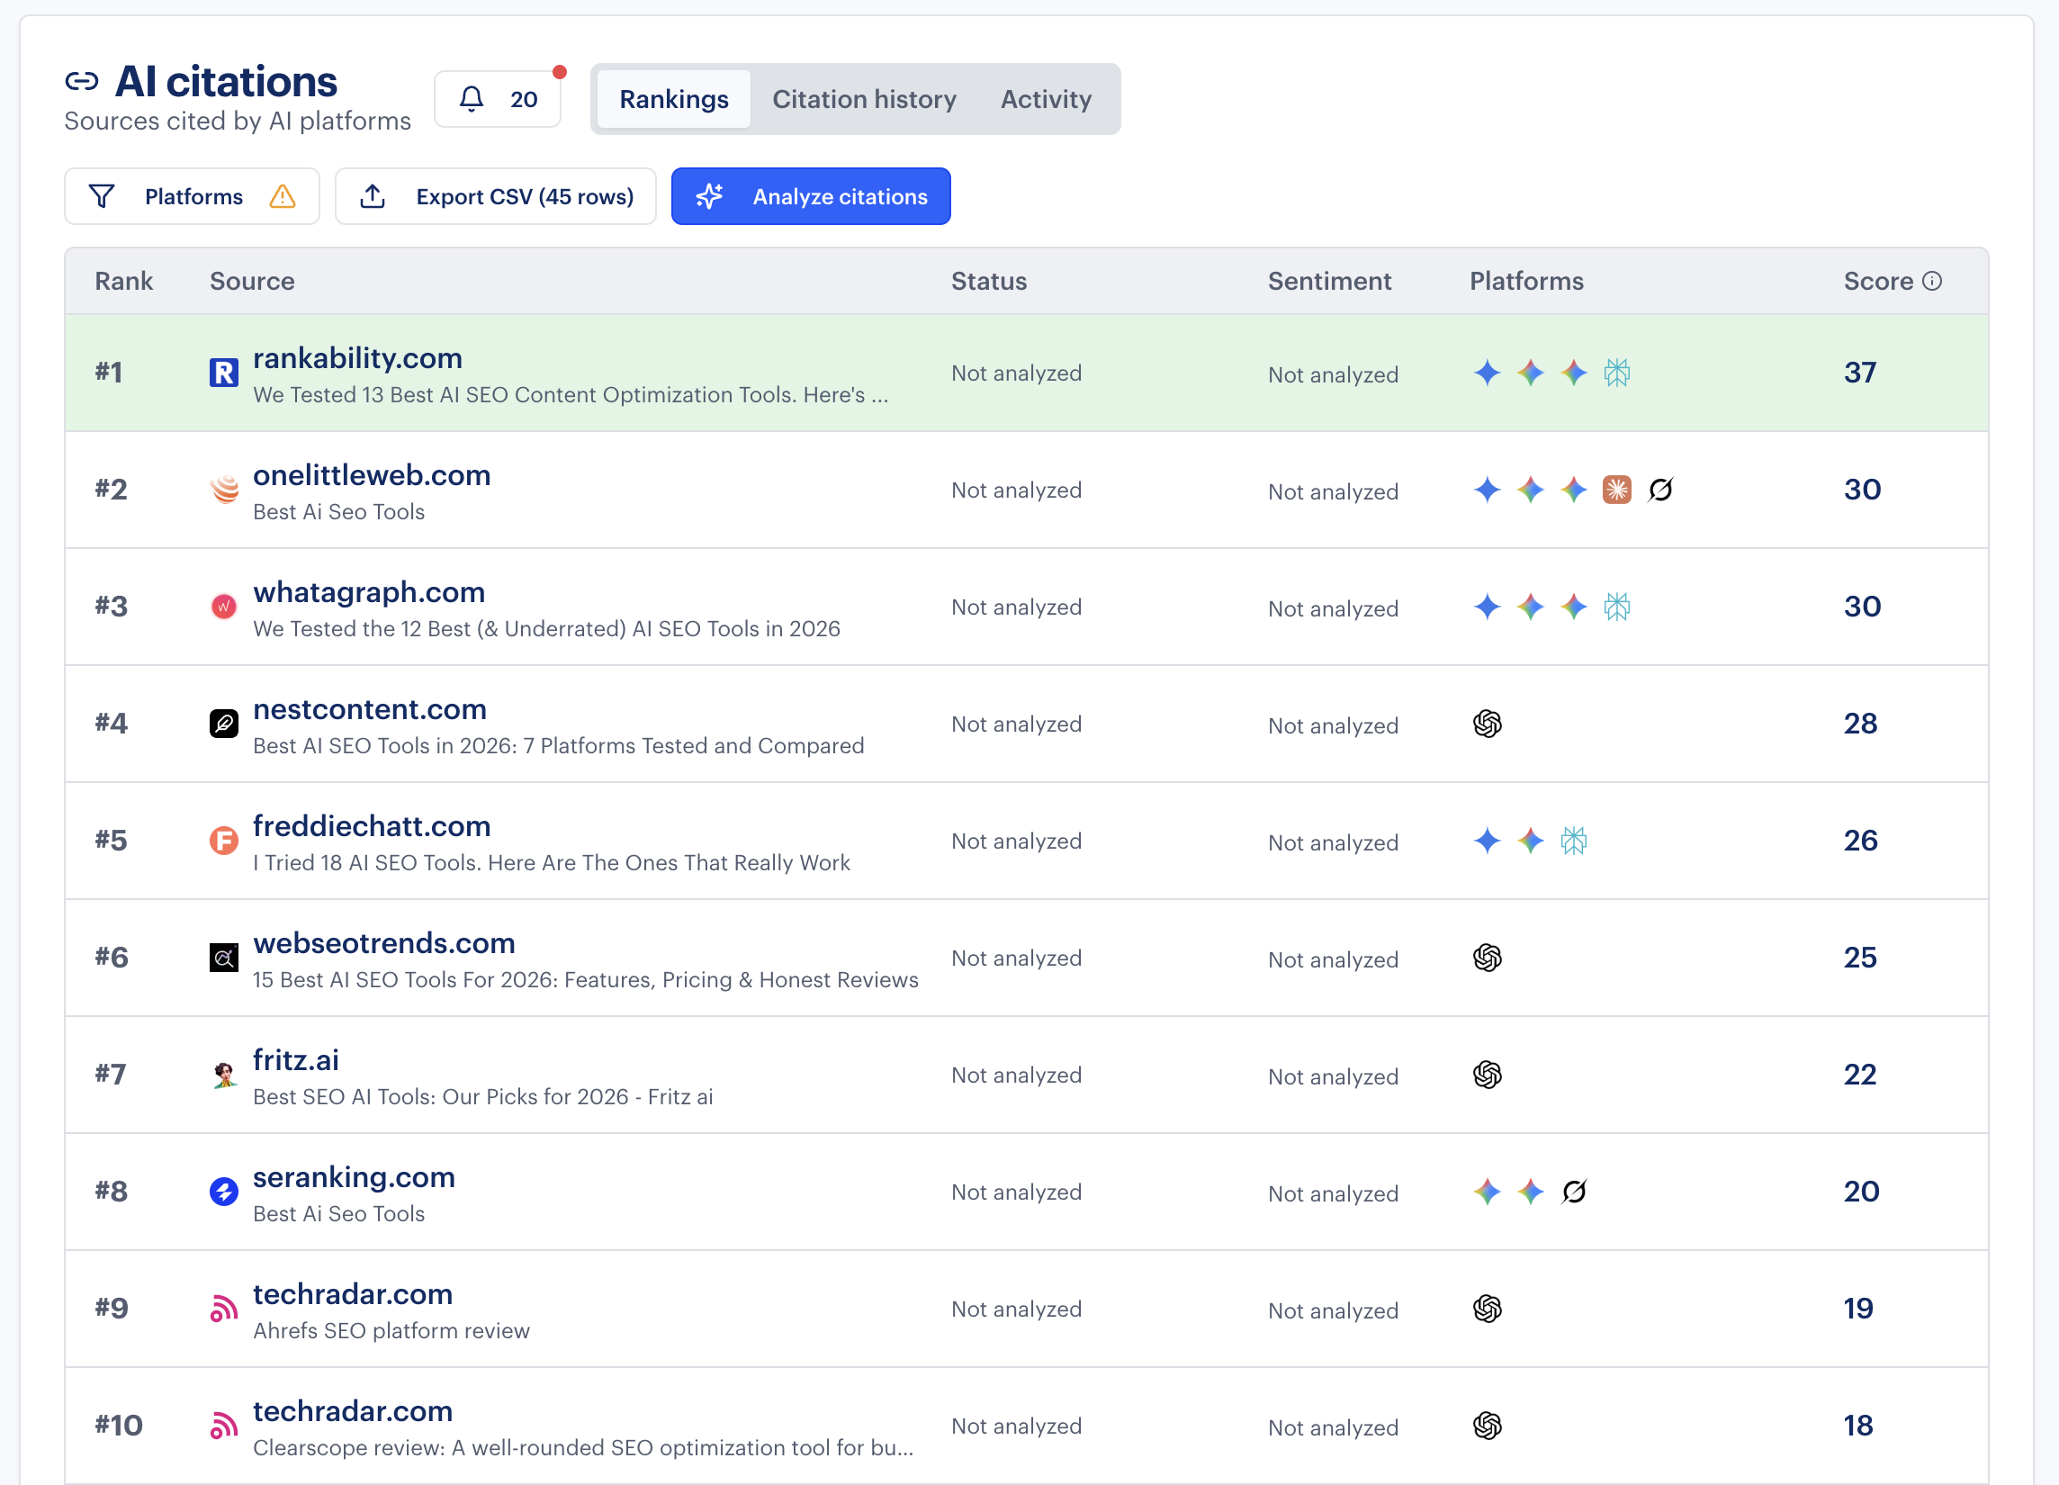Open the whatagraph.com source link
Viewport: 2059px width, 1485px height.
369,592
